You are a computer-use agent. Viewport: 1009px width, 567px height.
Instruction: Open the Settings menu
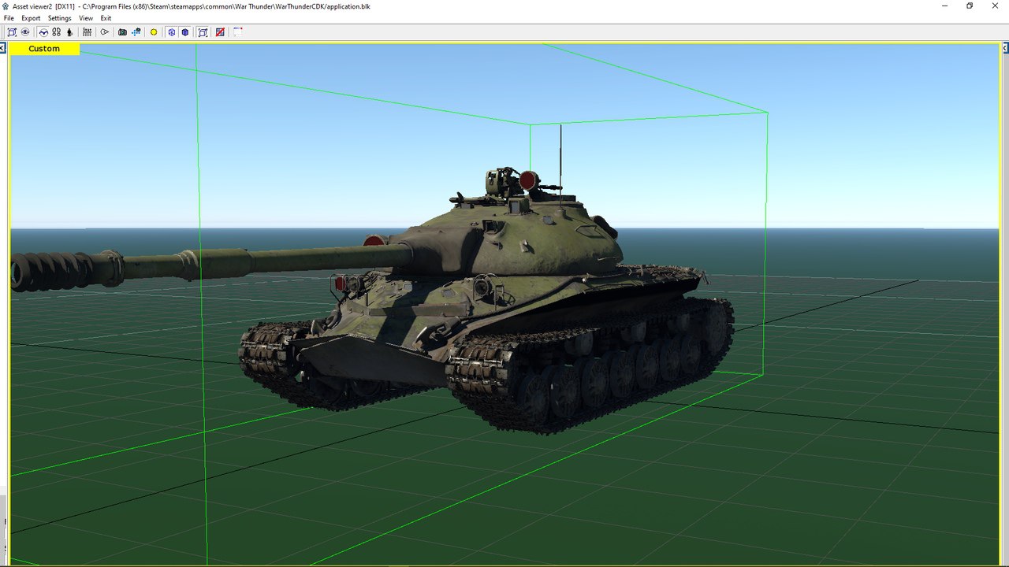click(59, 18)
